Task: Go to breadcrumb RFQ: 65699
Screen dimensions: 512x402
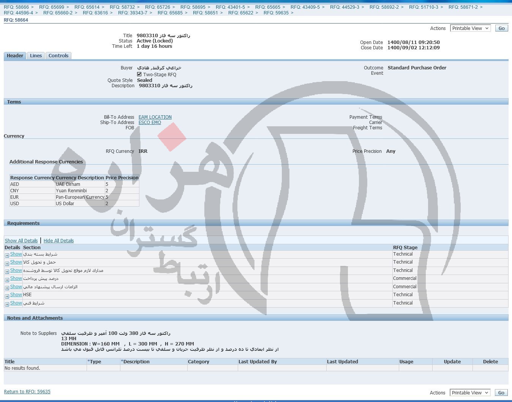Action: (x=52, y=7)
